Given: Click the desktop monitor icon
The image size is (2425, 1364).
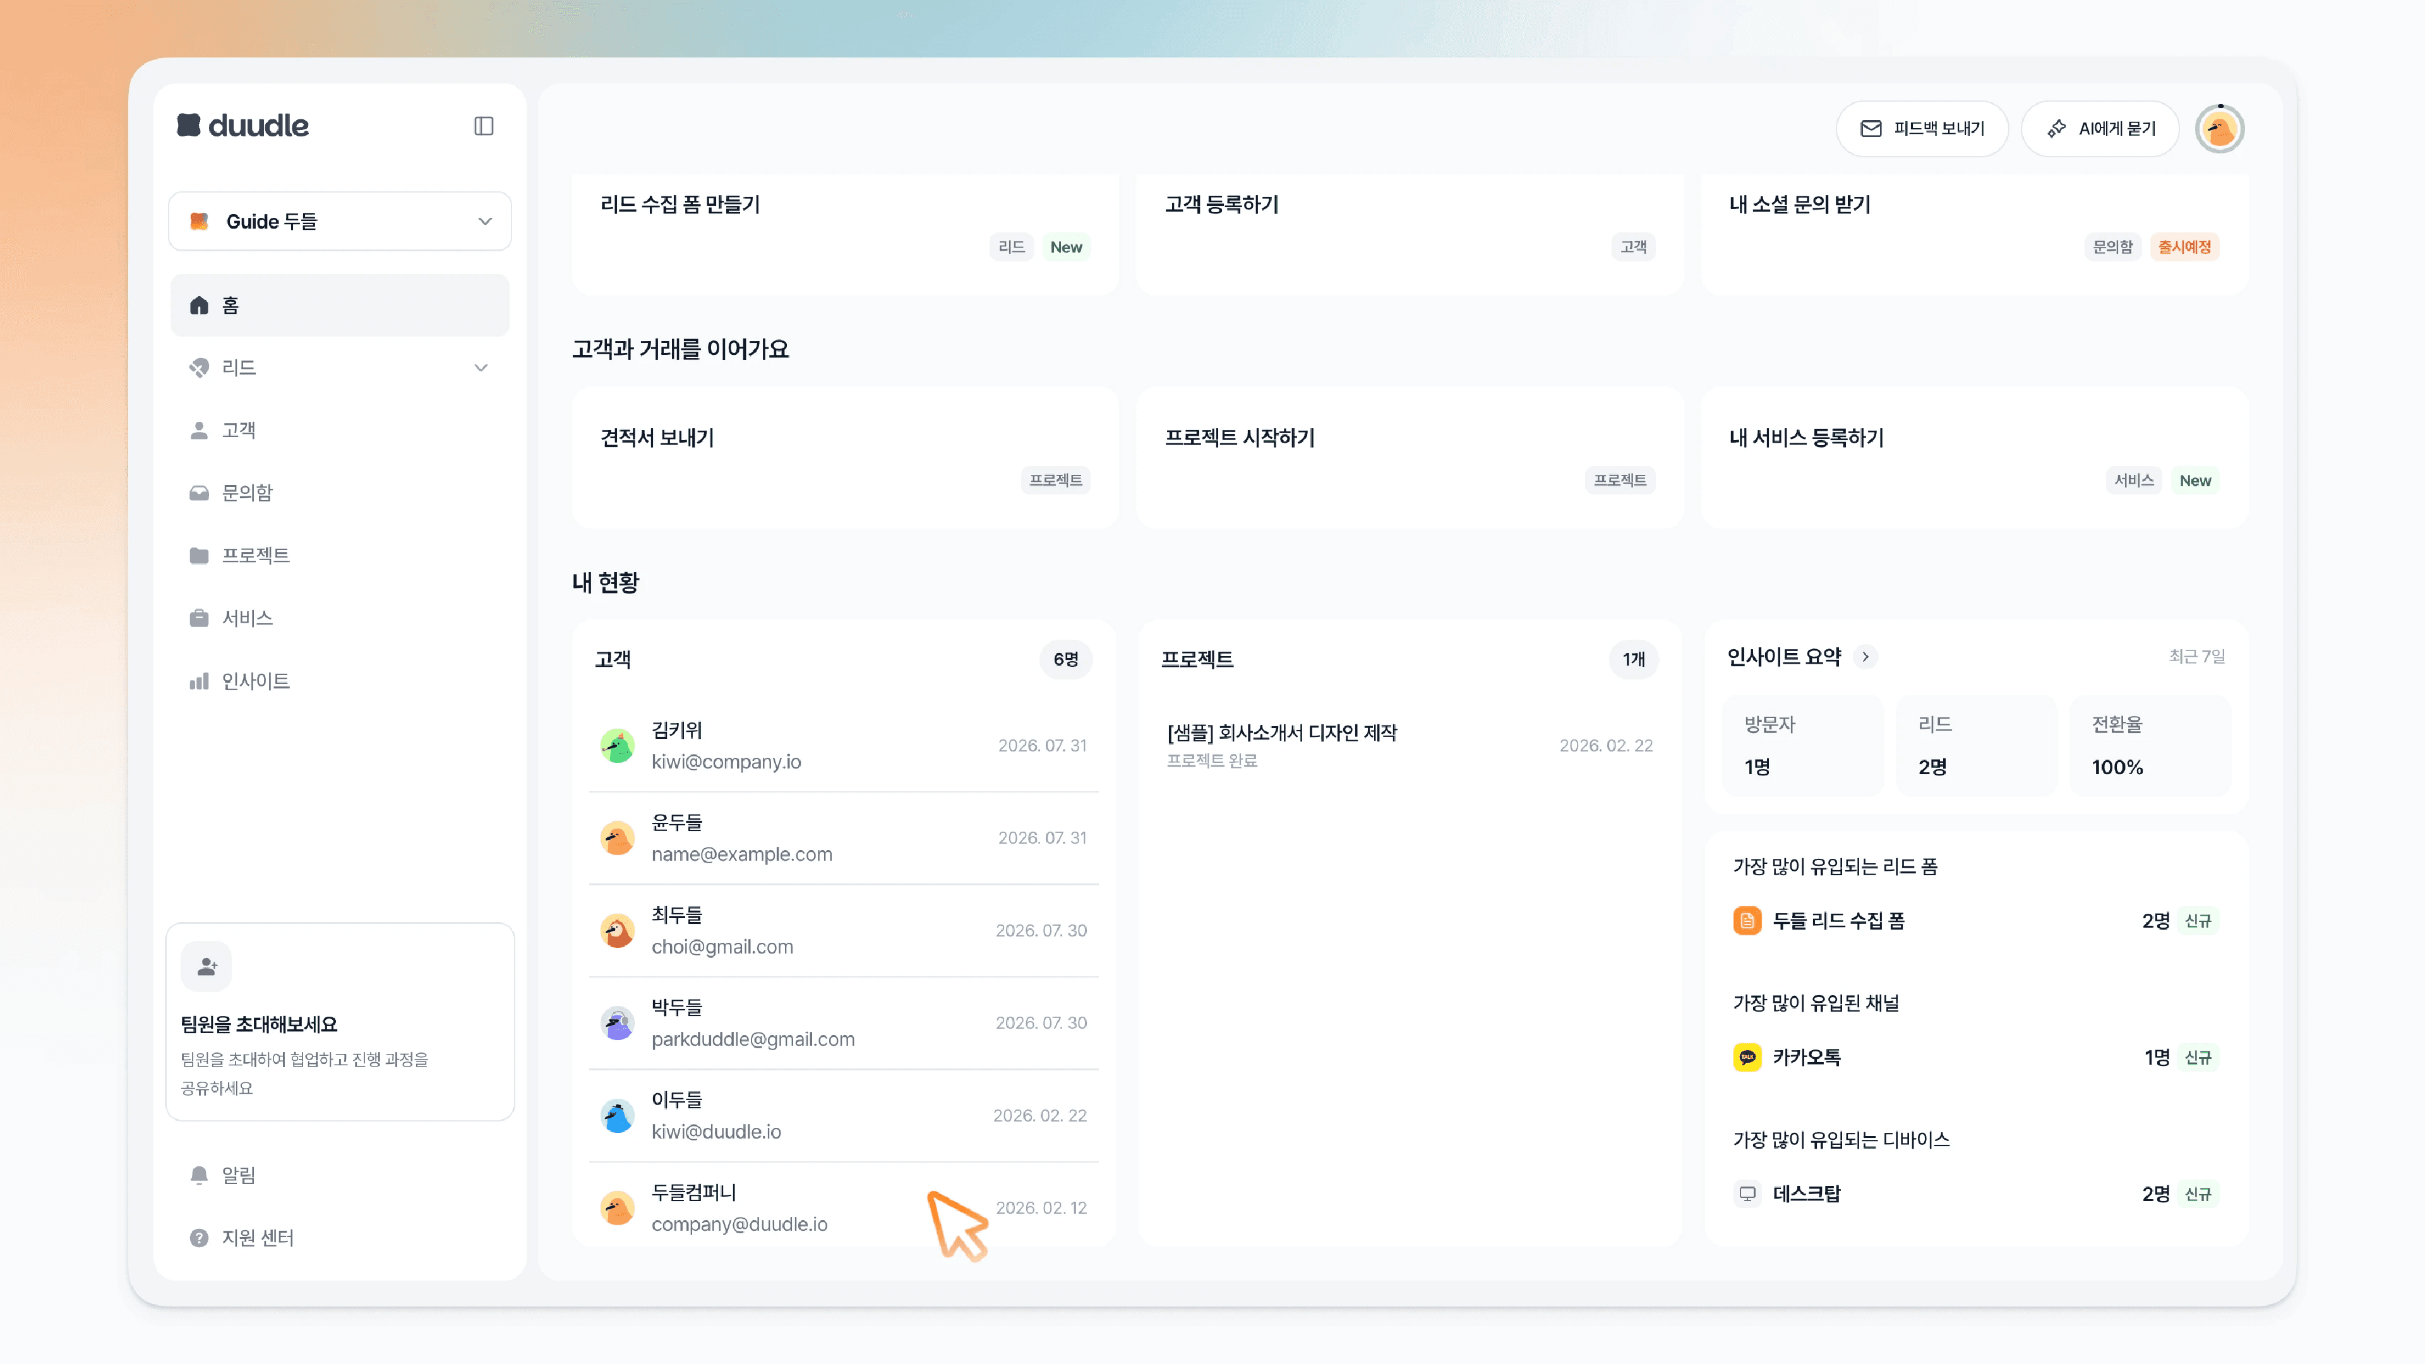Looking at the screenshot, I should click(x=1747, y=1193).
